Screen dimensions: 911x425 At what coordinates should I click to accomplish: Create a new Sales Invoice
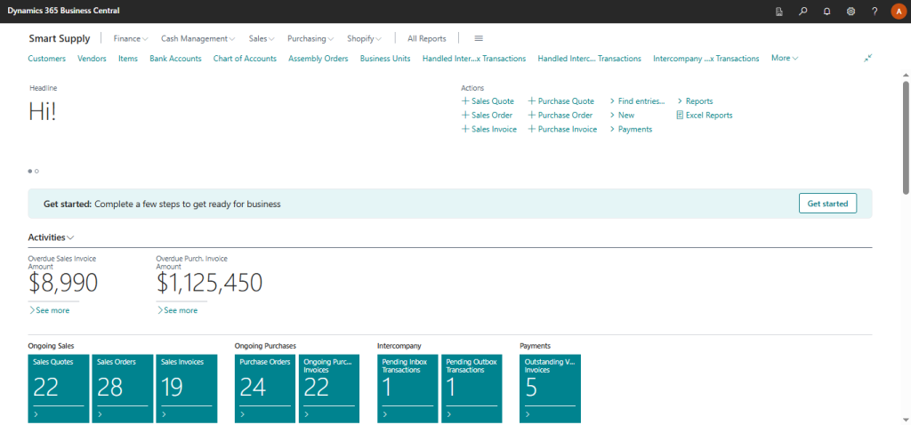pyautogui.click(x=488, y=129)
